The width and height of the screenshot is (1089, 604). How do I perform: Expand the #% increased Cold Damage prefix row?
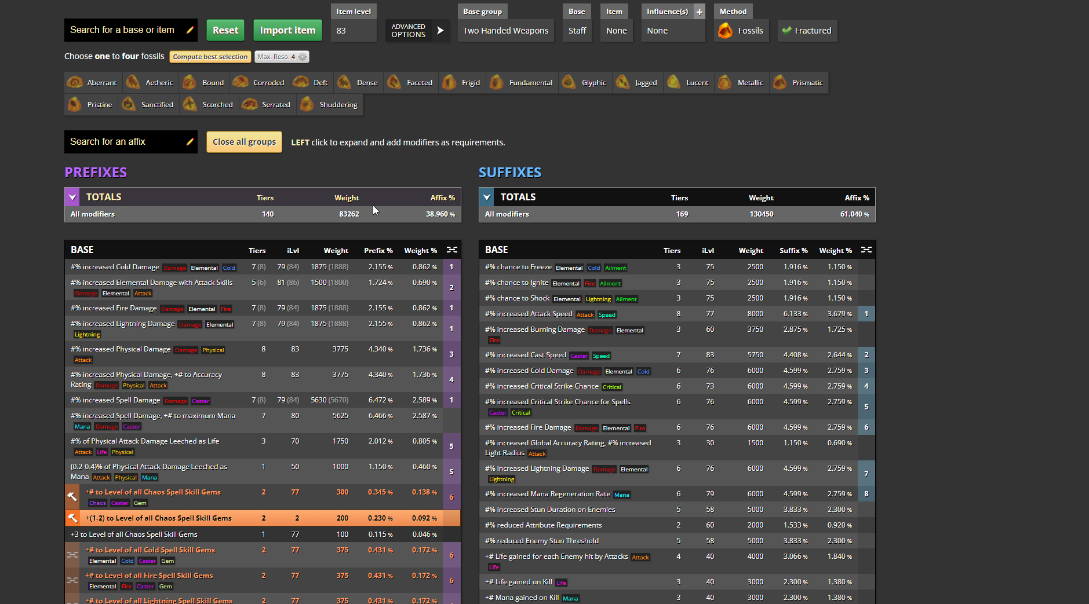pos(263,267)
